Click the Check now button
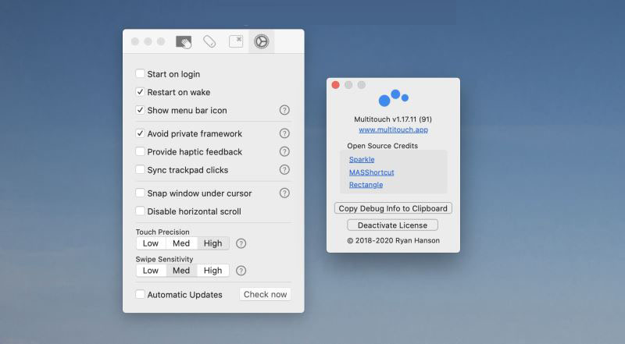This screenshot has width=625, height=344. click(265, 294)
